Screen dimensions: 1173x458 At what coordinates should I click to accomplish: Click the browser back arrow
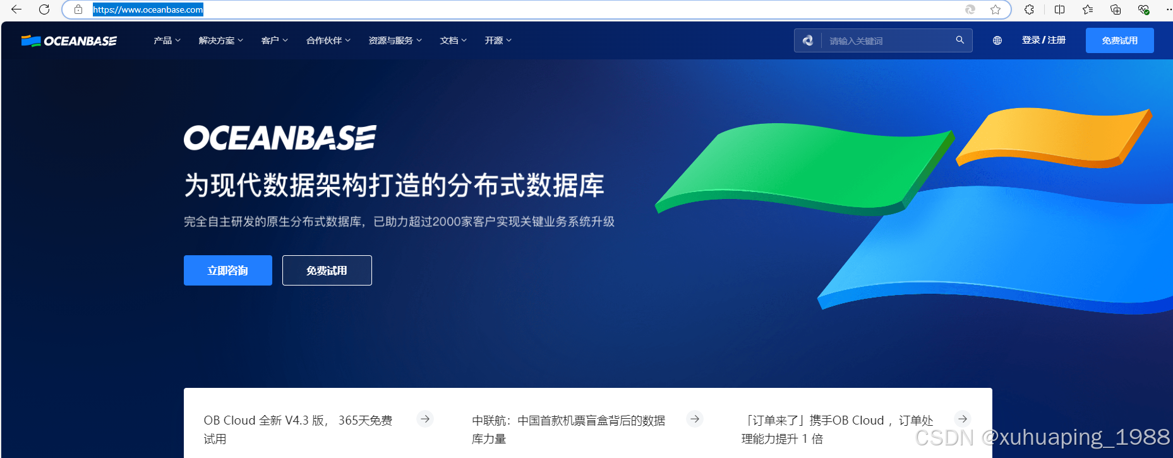[x=16, y=9]
